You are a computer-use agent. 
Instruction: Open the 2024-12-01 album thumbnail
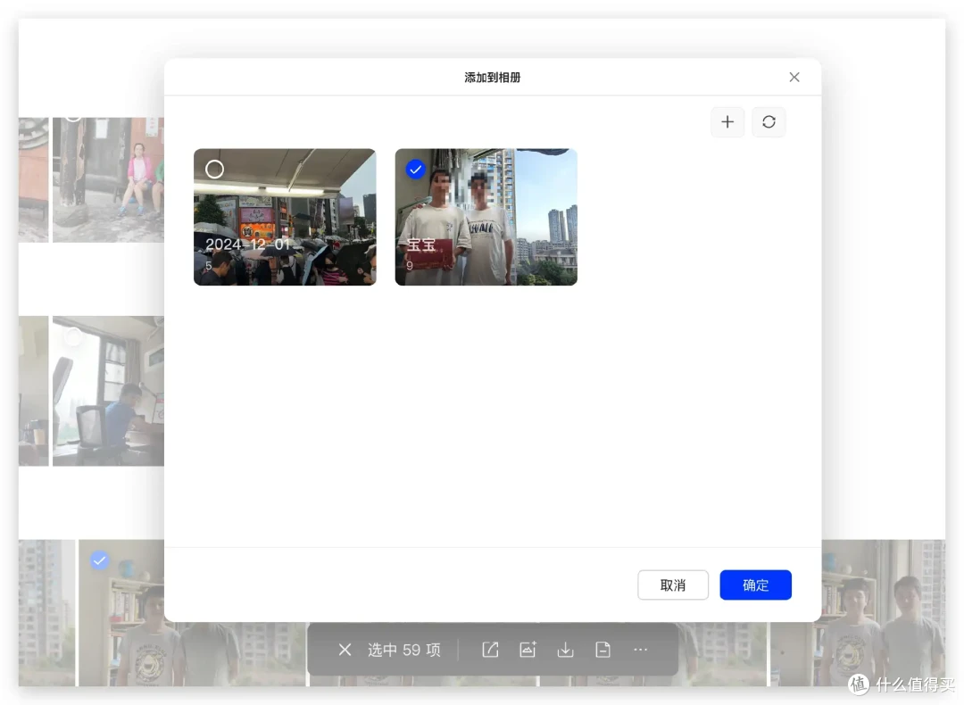[285, 217]
